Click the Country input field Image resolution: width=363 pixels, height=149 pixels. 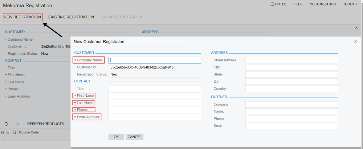291,89
